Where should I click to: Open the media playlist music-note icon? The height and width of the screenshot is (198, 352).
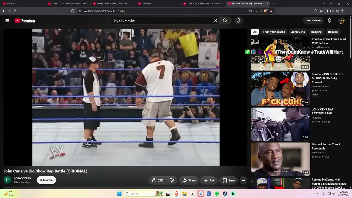[321, 11]
